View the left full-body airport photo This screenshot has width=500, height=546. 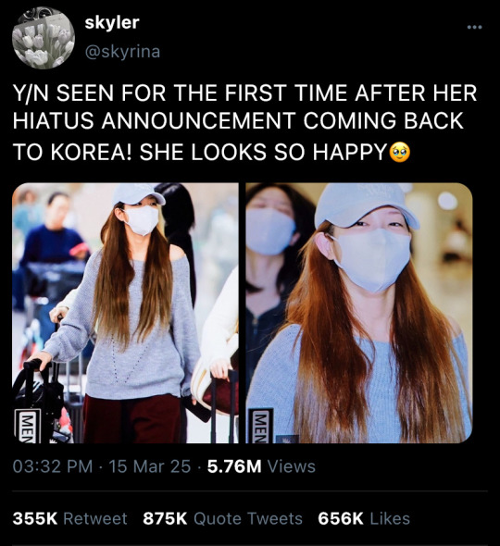point(125,313)
